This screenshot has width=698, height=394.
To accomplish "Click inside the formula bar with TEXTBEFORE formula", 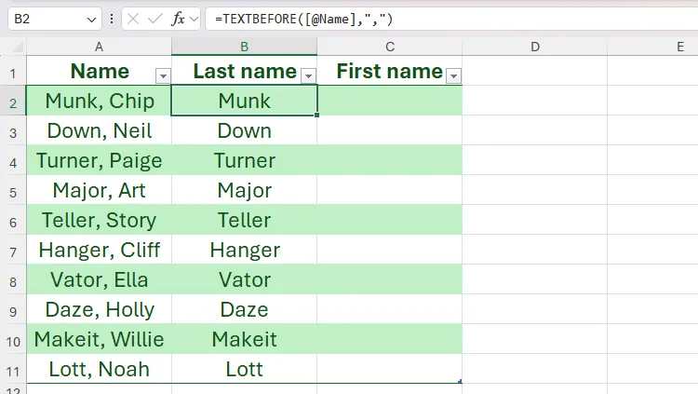I will pos(447,19).
